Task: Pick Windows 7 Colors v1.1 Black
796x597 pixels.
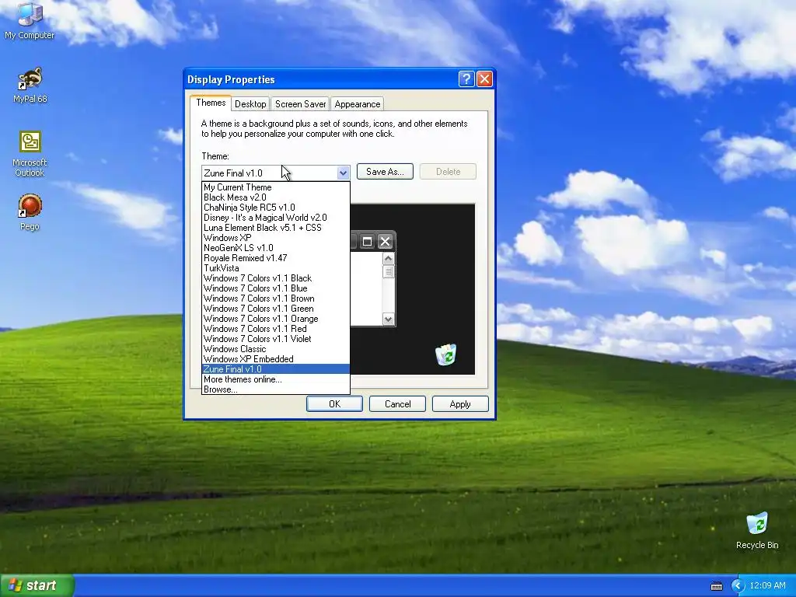Action: coord(276,278)
